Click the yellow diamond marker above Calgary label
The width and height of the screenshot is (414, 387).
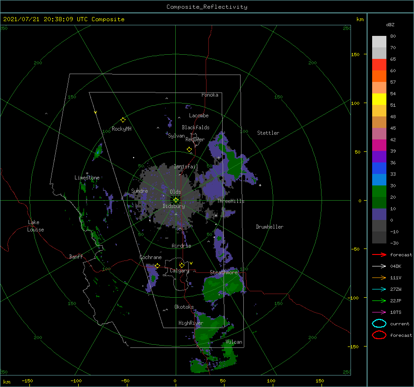click(x=182, y=265)
